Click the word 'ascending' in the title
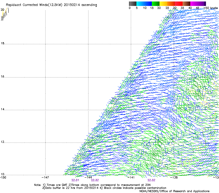Image resolution: width=219 pixels, height=193 pixels. pos(89,5)
